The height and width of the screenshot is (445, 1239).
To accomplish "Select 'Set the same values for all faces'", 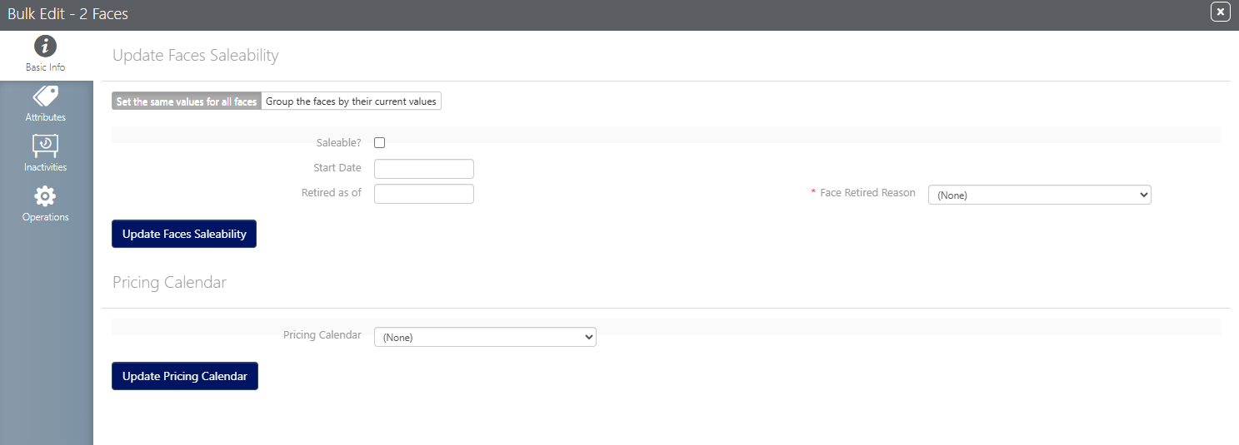I will point(187,101).
